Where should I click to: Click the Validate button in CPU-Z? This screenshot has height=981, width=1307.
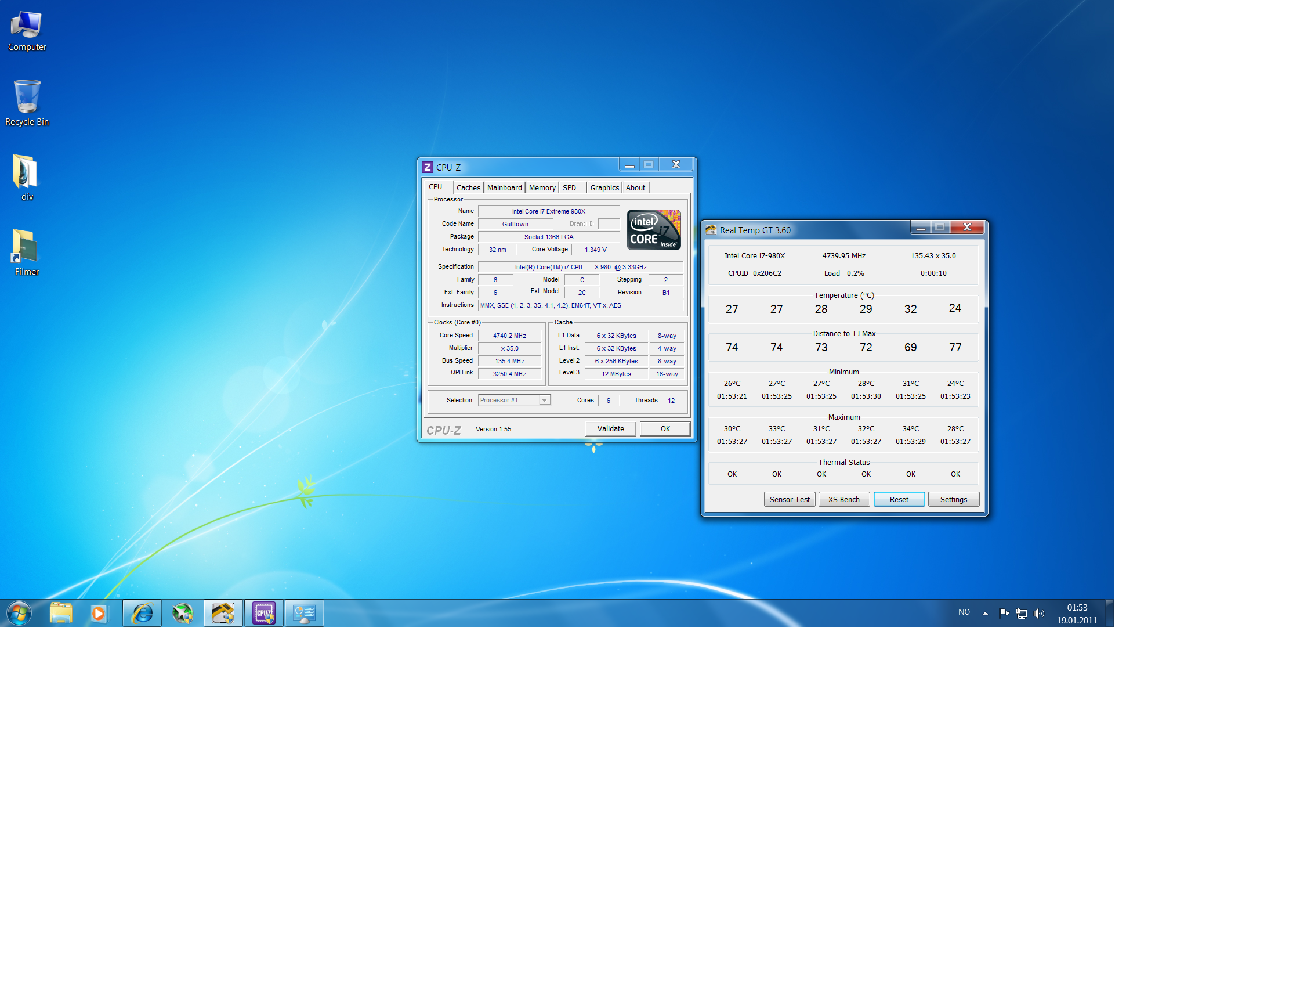click(610, 429)
